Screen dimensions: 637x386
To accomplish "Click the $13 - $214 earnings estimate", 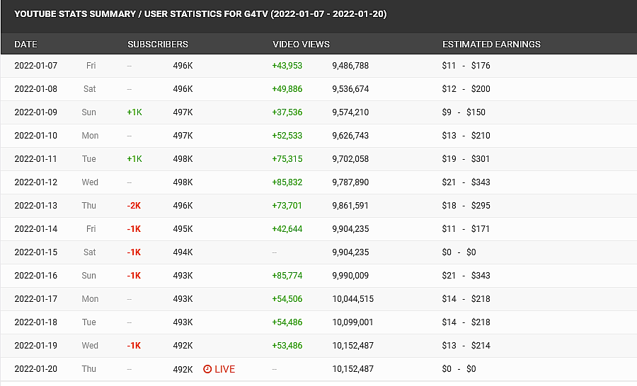I will pos(466,346).
